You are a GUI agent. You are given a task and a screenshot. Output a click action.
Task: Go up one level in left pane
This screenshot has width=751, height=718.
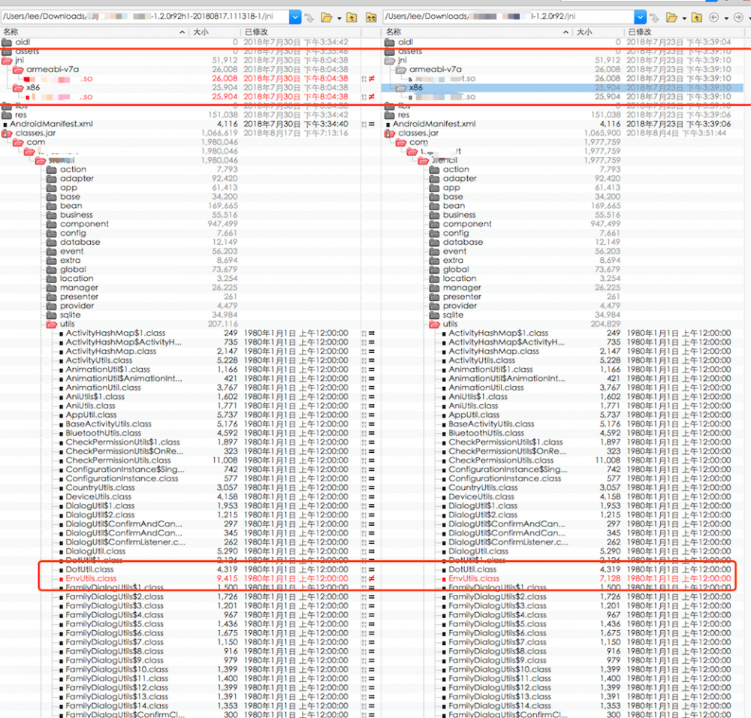[352, 18]
